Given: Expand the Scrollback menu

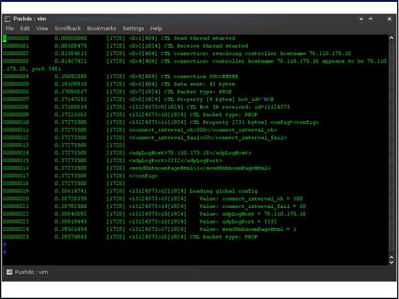Looking at the screenshot, I should [x=68, y=28].
